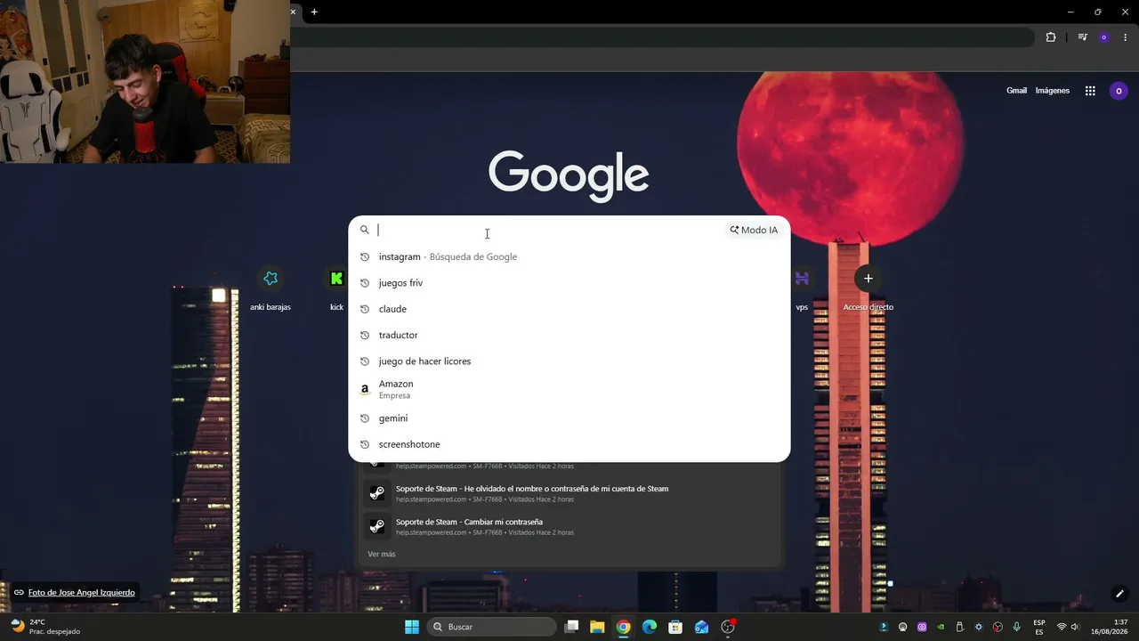This screenshot has width=1139, height=641.
Task: Open Microsoft Store from the taskbar
Action: pos(675,627)
